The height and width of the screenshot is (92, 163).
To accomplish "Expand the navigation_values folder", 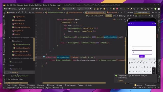I will 7,79.
